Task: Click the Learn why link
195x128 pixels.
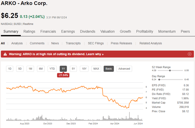Action: [95, 54]
